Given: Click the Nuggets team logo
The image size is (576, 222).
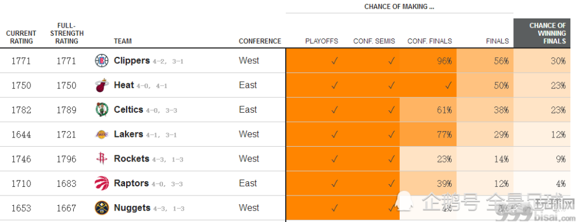Looking at the screenshot, I should (x=102, y=208).
